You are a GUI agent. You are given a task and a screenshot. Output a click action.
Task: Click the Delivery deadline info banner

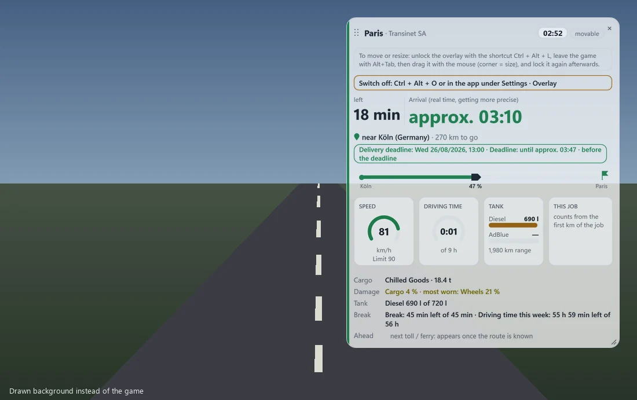point(480,154)
